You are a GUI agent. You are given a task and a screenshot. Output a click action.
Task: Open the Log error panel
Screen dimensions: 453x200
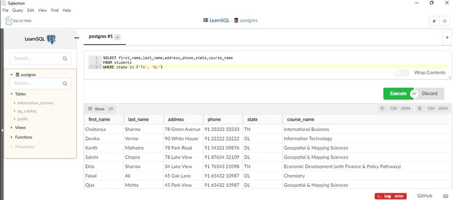pyautogui.click(x=391, y=196)
